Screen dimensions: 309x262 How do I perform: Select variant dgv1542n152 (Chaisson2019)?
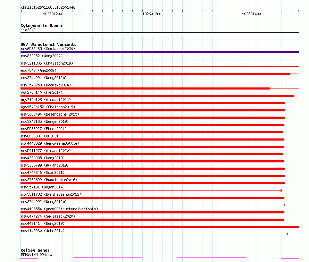[x=48, y=107]
